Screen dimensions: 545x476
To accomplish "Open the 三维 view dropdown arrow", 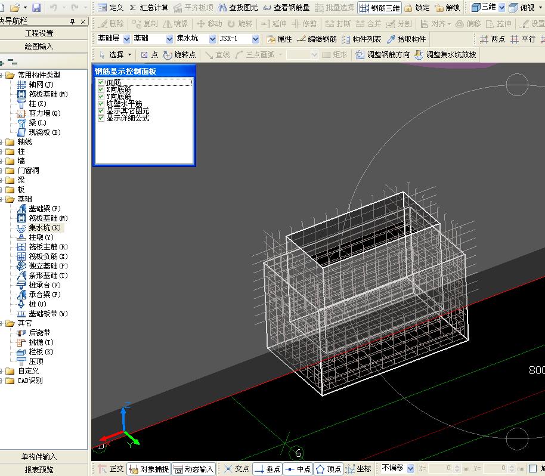I will (501, 7).
